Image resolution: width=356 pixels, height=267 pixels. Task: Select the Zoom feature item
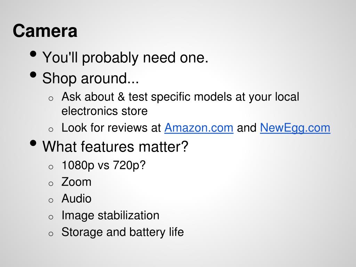coord(76,182)
